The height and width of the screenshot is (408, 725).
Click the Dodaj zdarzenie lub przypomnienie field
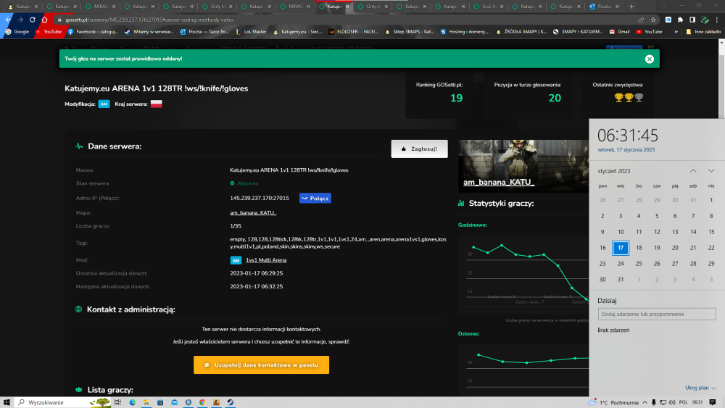(x=657, y=315)
